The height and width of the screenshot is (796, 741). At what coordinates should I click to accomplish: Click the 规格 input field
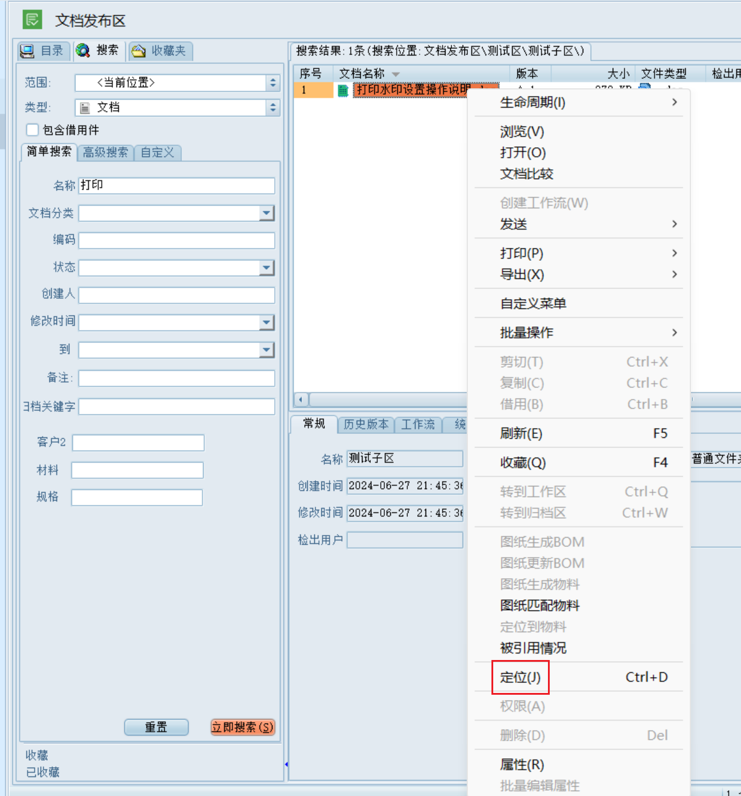point(137,497)
